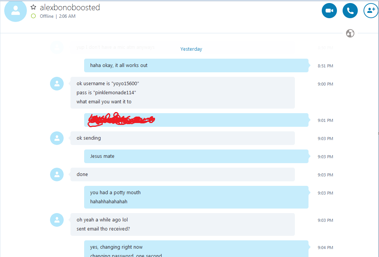Screen dimensions: 379x257
Task: Open alexbonoboosted's large profile avatar
Action: pyautogui.click(x=16, y=11)
